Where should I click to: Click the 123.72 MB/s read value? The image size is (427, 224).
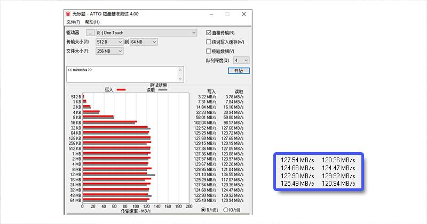[x=232, y=133]
